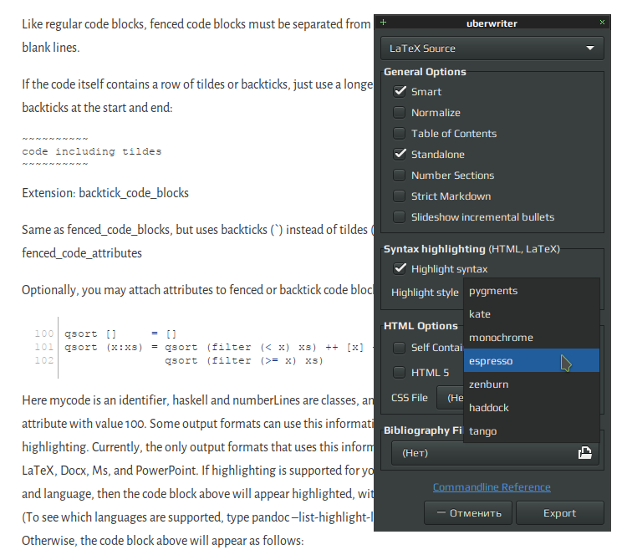Select monochrome highlight style
Screen dimensions: 627x560
pyautogui.click(x=532, y=338)
